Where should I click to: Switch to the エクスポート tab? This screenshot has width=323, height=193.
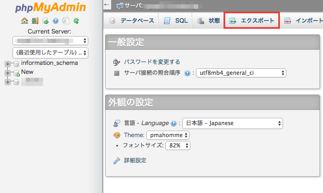click(252, 21)
